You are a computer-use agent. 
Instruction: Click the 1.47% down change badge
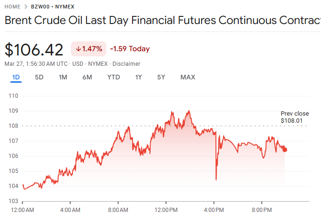click(88, 49)
